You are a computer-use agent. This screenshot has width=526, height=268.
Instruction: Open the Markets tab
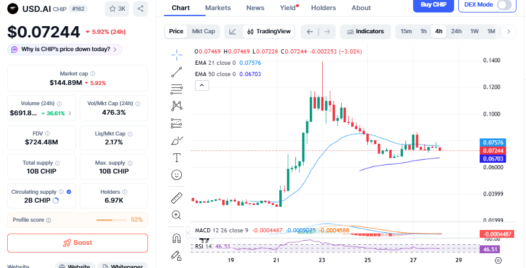click(218, 8)
